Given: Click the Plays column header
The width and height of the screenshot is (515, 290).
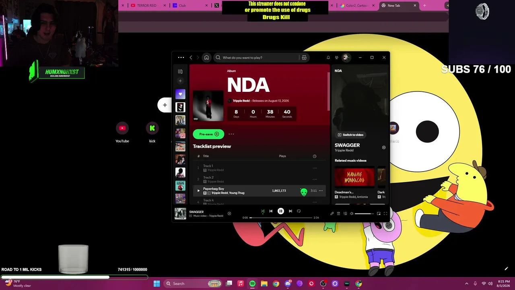Looking at the screenshot, I should coord(282,156).
